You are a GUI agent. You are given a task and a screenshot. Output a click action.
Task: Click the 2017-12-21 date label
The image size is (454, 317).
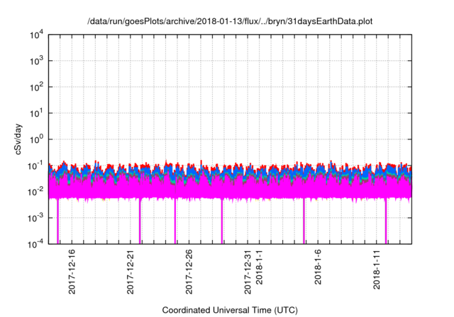[131, 272]
